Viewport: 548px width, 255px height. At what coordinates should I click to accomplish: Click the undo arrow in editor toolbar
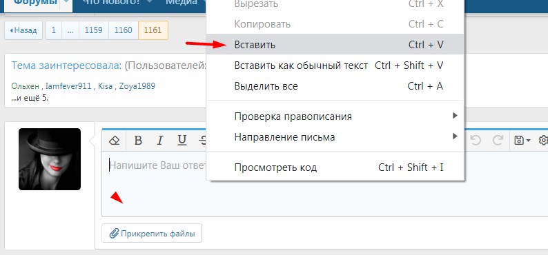click(x=476, y=140)
